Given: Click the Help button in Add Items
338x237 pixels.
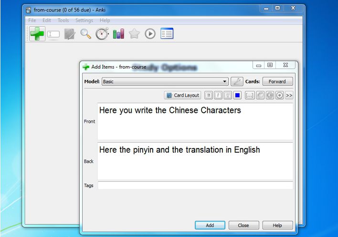Looking at the screenshot, I should (x=278, y=225).
